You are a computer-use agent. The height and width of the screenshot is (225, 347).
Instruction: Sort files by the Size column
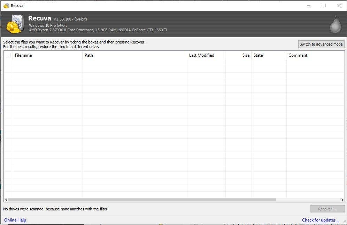[239, 55]
